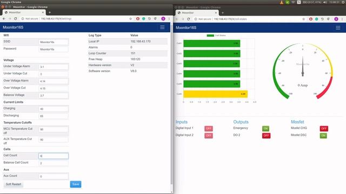Click teal extension icon in right window

coord(317,19)
